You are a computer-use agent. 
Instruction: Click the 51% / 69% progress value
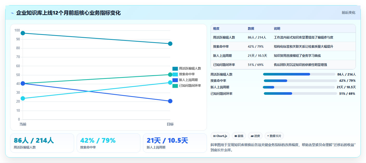[347, 94]
